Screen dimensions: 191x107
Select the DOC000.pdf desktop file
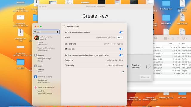point(182,19)
